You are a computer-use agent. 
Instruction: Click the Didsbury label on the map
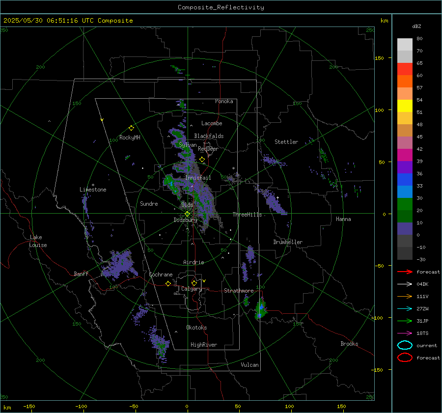[x=185, y=220]
